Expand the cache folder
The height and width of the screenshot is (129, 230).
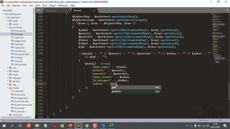click(7, 21)
